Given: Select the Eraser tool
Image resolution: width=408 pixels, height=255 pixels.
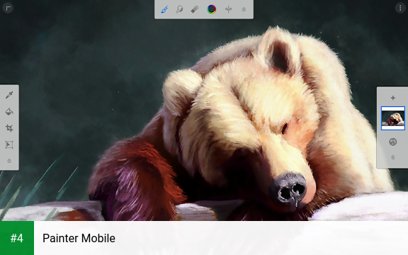Looking at the screenshot, I should click(195, 10).
